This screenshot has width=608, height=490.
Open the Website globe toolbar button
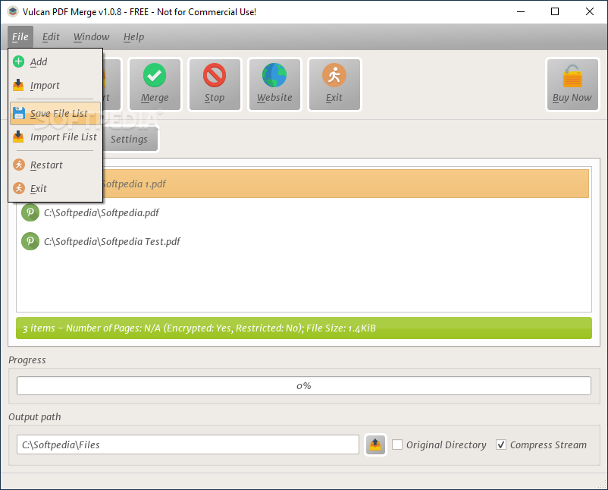[274, 85]
